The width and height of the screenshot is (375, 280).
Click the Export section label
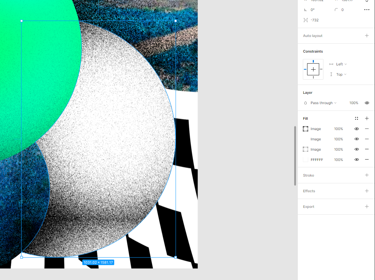[x=309, y=206]
